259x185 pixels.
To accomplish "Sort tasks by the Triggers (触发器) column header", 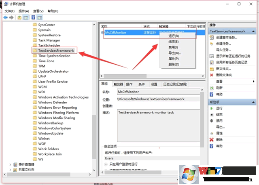I will coord(171,26).
